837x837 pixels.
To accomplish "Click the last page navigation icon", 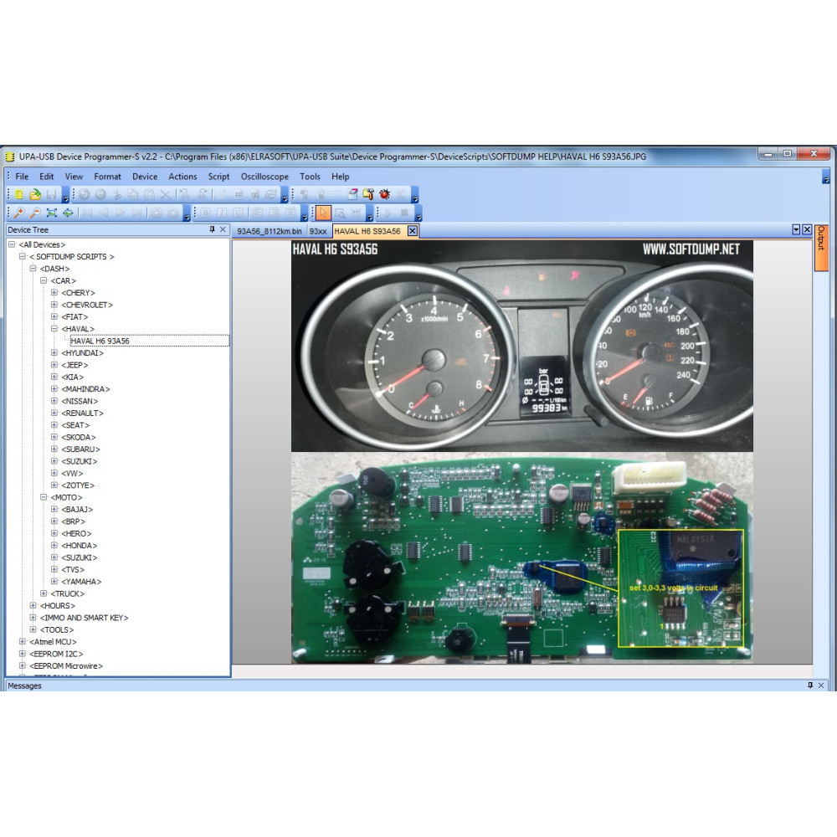I will [136, 213].
